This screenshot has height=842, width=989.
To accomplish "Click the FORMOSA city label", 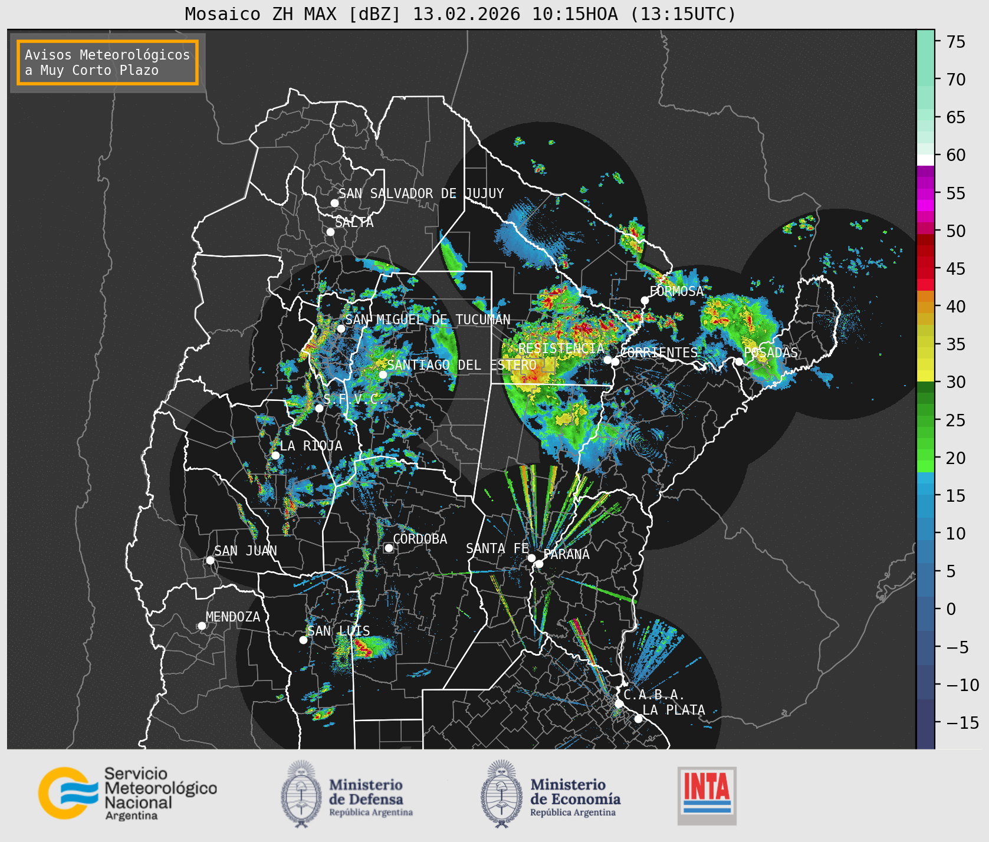I will [x=676, y=291].
